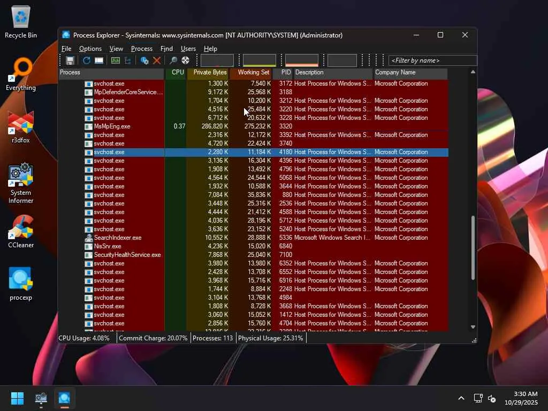This screenshot has width=548, height=411.
Task: Select the CCleaner desktop shortcut
Action: pyautogui.click(x=21, y=232)
